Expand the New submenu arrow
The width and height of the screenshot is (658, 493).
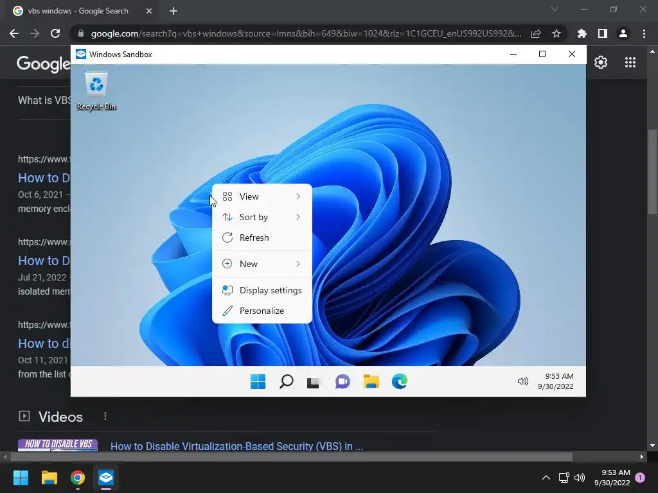point(298,264)
